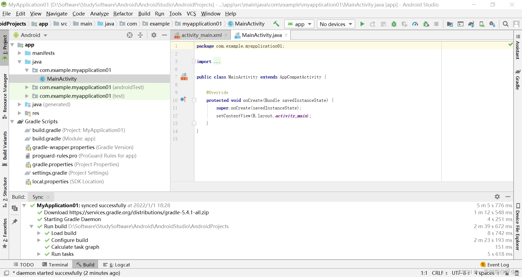
Task: Close the Sync tab in Build panel
Action: coord(48,197)
